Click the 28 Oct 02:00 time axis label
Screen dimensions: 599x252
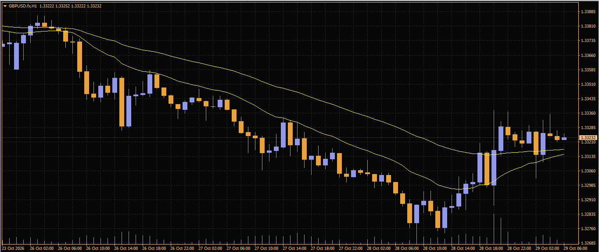379,248
